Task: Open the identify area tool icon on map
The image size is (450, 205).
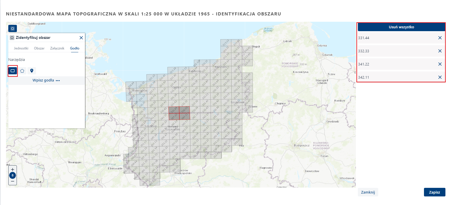Action: pyautogui.click(x=13, y=29)
